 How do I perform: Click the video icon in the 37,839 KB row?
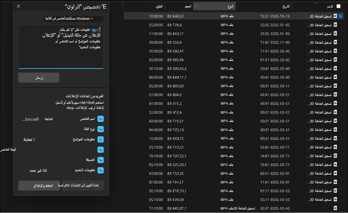click(335, 138)
